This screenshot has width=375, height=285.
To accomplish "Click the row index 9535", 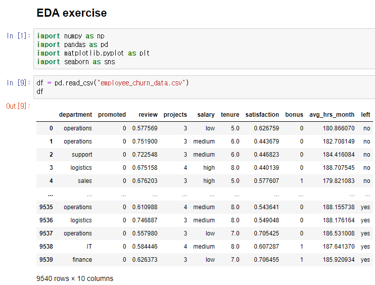I will pos(46,207).
